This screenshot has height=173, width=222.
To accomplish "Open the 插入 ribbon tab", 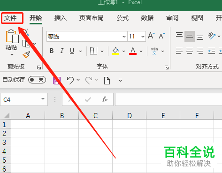I will [61, 18].
